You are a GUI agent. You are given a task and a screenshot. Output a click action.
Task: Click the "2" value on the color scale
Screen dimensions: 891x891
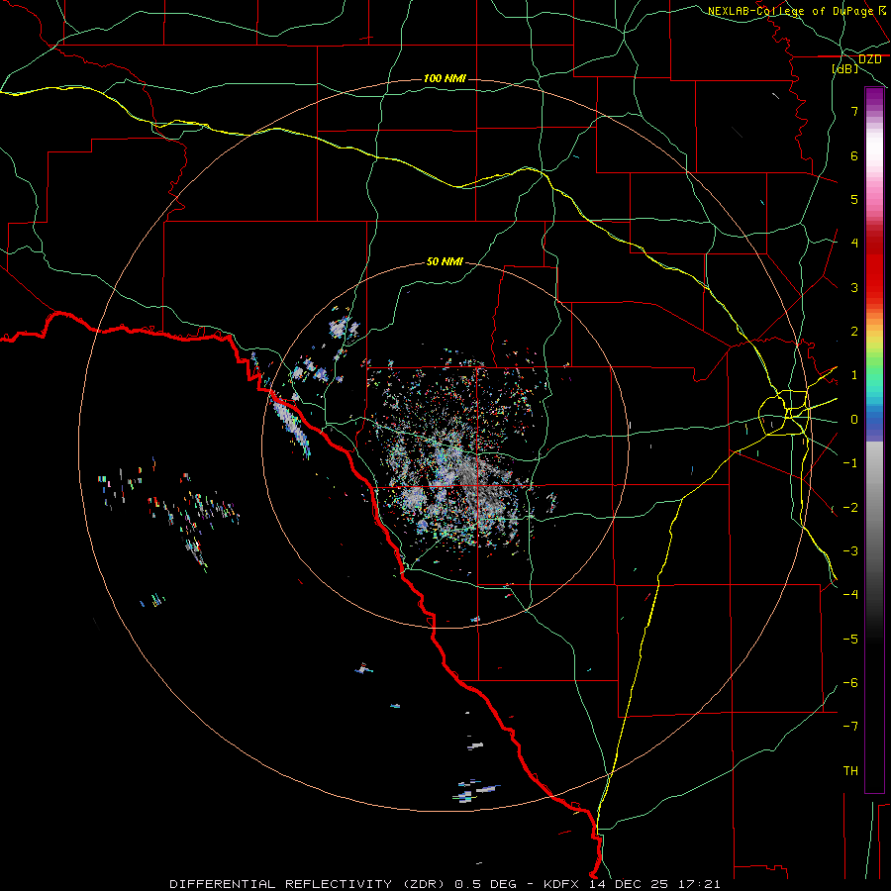click(854, 332)
